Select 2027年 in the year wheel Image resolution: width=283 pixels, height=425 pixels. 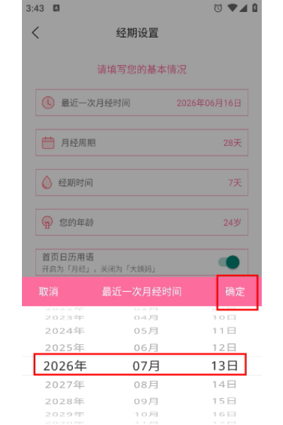[64, 385]
